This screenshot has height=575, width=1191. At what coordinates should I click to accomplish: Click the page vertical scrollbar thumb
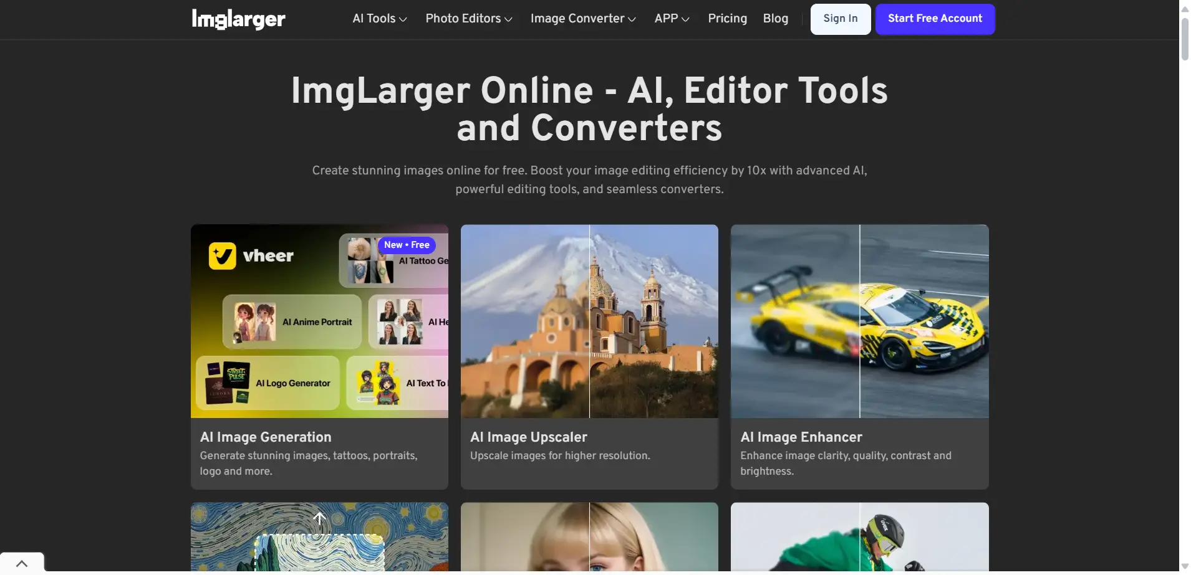(1185, 39)
